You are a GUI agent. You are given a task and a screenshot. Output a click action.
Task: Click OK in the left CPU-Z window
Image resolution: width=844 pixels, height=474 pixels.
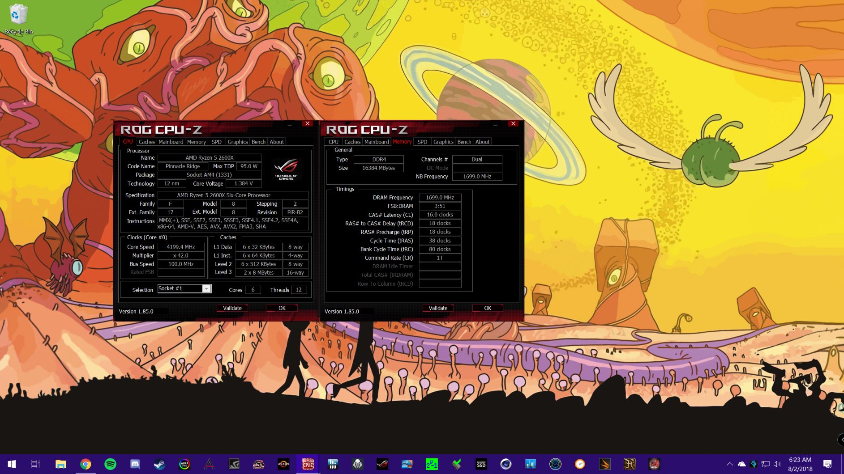[x=282, y=308]
